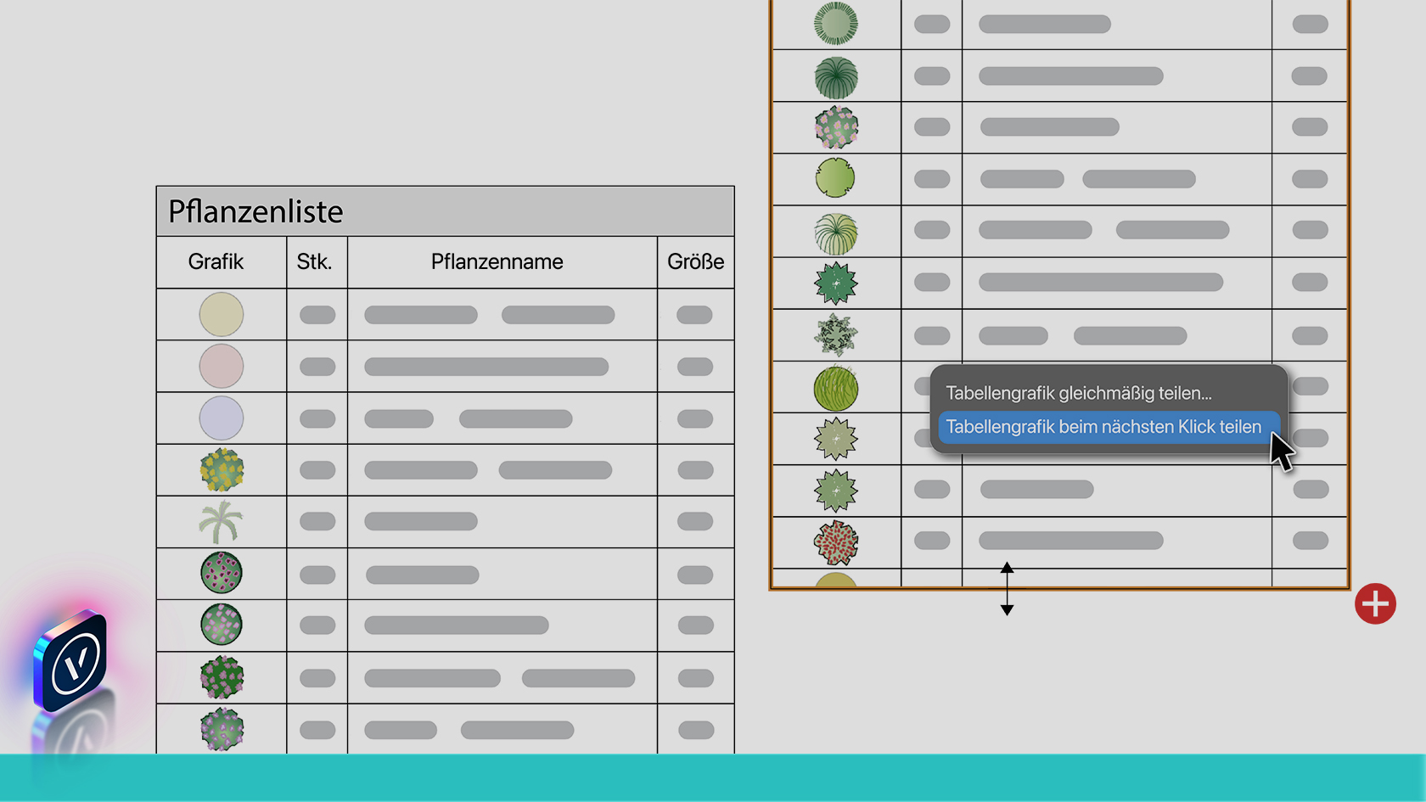Select the dark green star-shaped plant symbol
1426x802 pixels.
pos(836,283)
